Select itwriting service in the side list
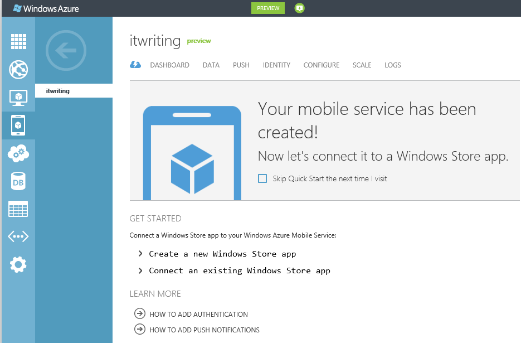 tap(74, 91)
